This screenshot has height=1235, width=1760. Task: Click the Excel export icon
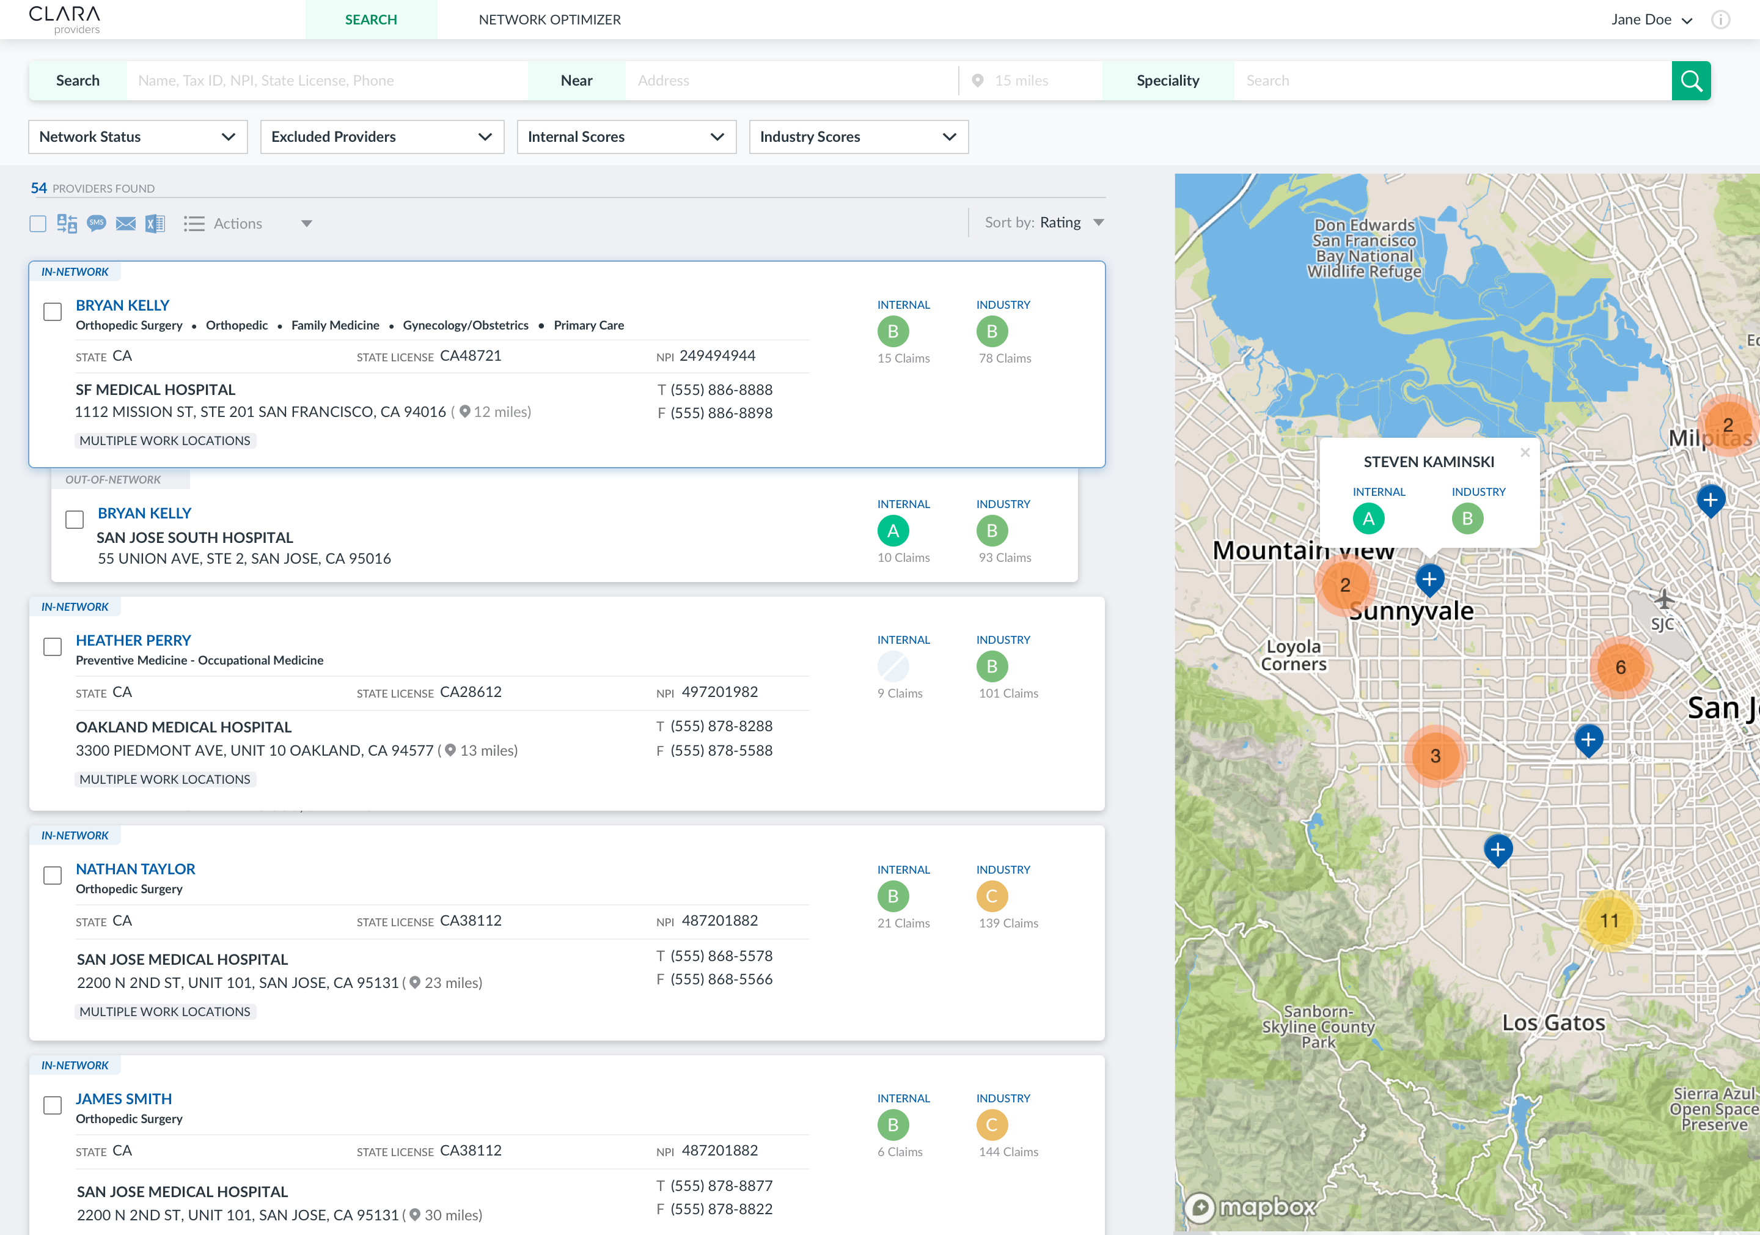156,223
